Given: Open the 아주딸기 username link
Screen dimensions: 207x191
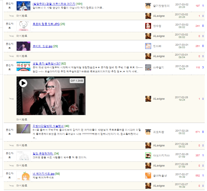Looking at the screenshot, I should (x=159, y=68).
